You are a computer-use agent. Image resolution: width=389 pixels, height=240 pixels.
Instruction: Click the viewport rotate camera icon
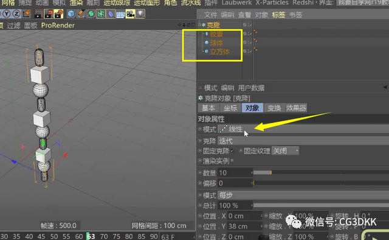point(188,25)
